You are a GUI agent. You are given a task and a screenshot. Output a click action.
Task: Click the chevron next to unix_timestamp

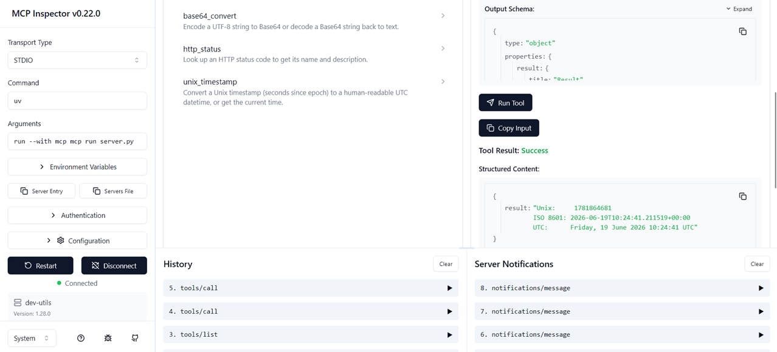443,81
